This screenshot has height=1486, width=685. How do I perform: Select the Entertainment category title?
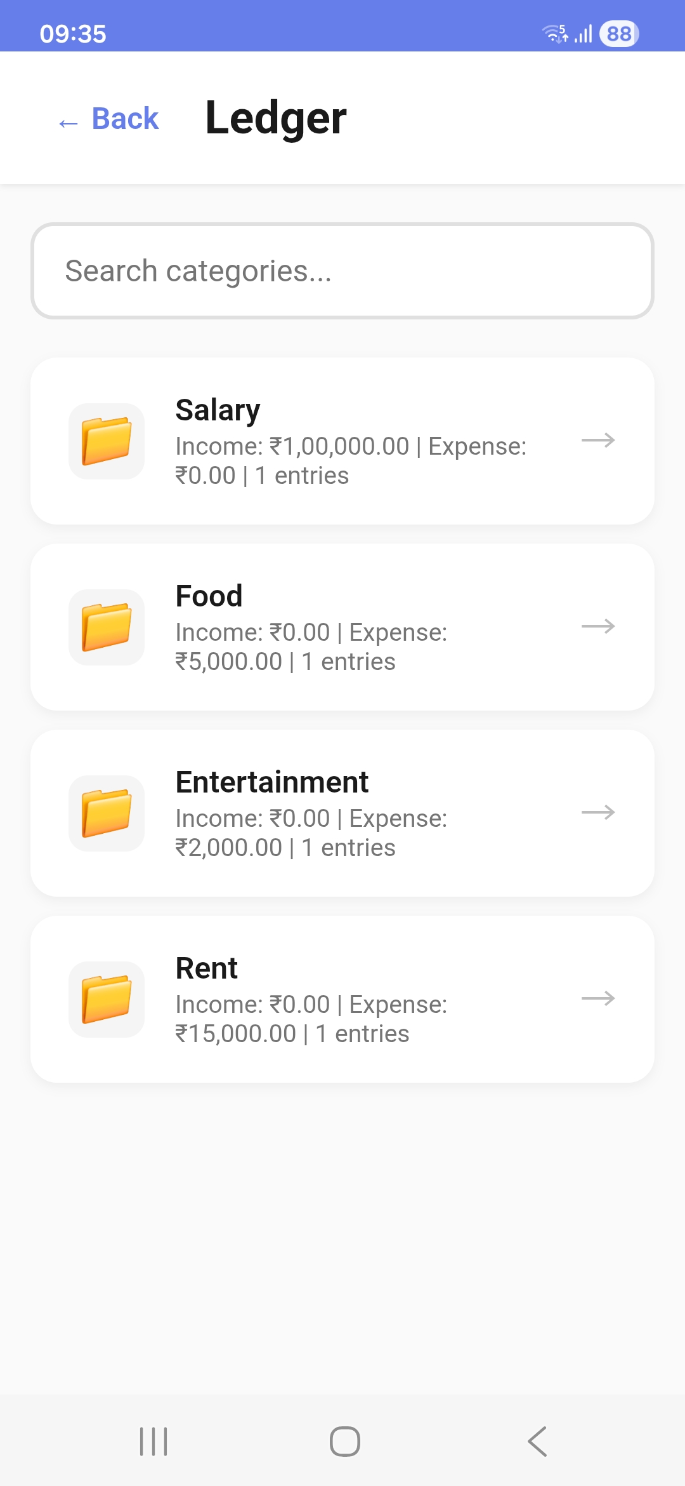click(271, 782)
